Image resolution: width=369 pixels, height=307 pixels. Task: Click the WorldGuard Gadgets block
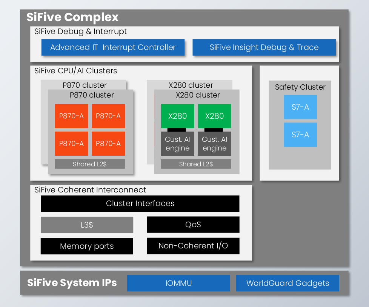pyautogui.click(x=288, y=283)
